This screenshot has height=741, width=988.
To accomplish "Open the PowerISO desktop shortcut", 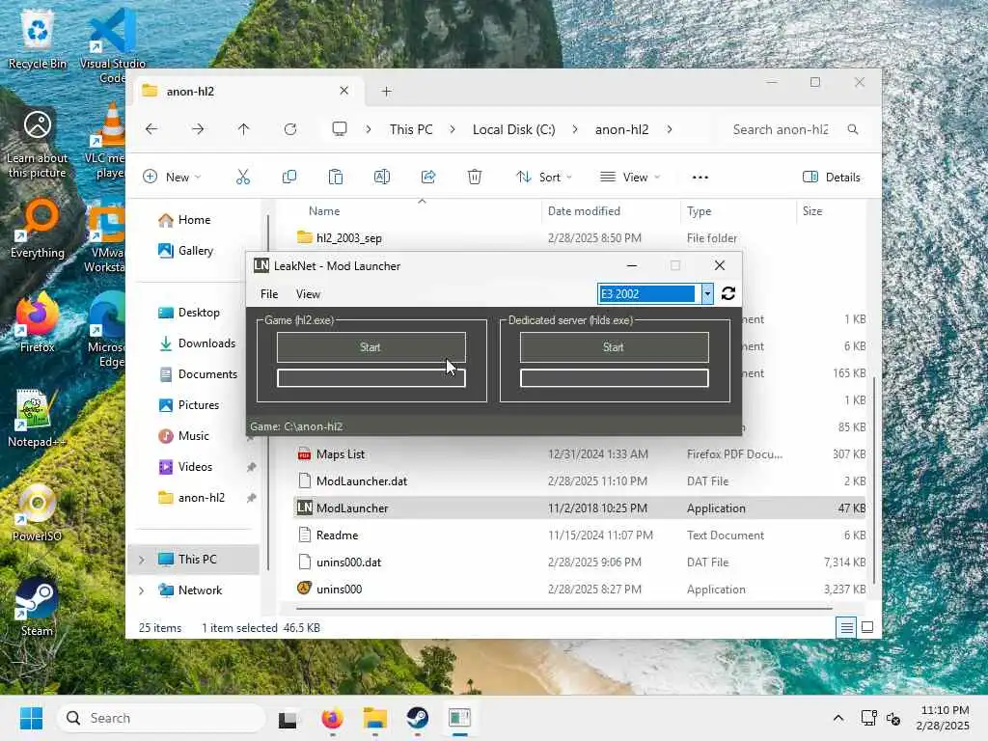I will point(37,513).
